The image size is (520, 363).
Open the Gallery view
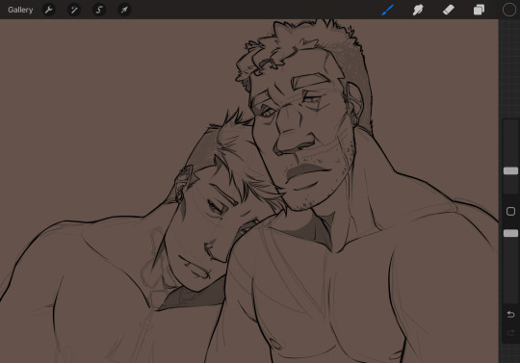20,10
